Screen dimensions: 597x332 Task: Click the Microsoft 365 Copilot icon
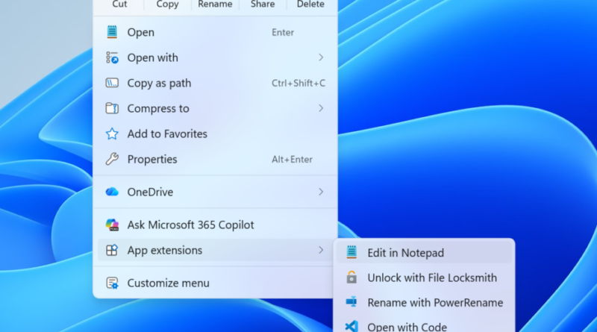click(x=112, y=225)
